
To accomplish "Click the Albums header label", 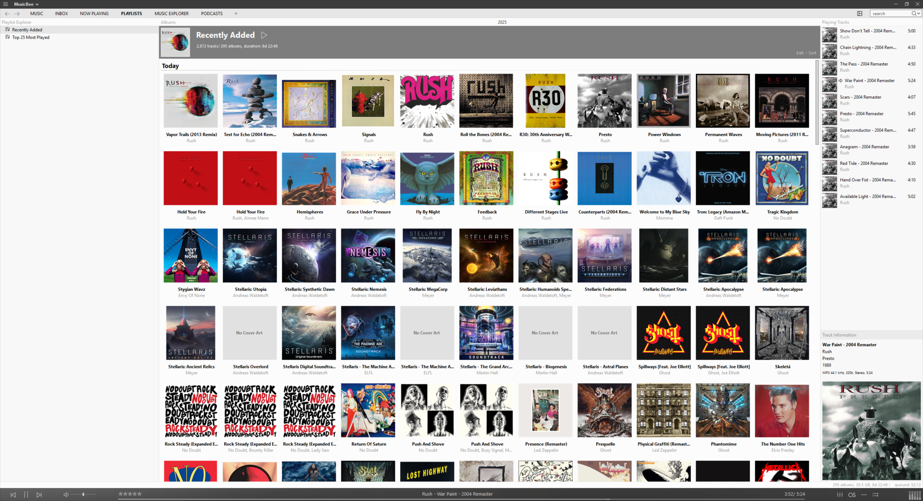I will click(x=168, y=22).
